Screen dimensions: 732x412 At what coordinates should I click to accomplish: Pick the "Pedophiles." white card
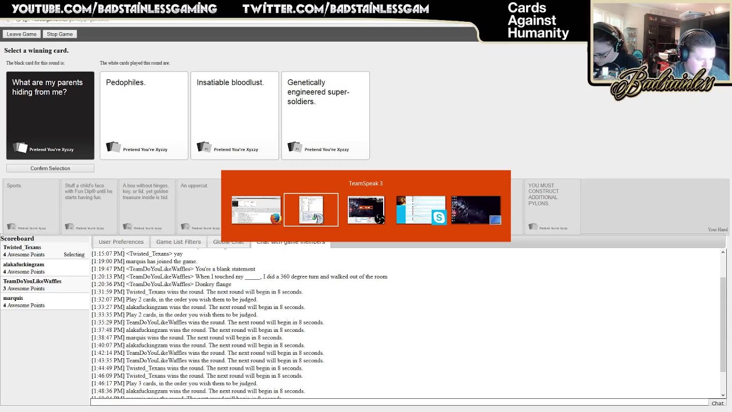pyautogui.click(x=144, y=116)
